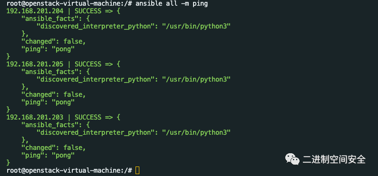
Task: Click "discovered_interpreter_python" key under host 205
Action: (96, 80)
